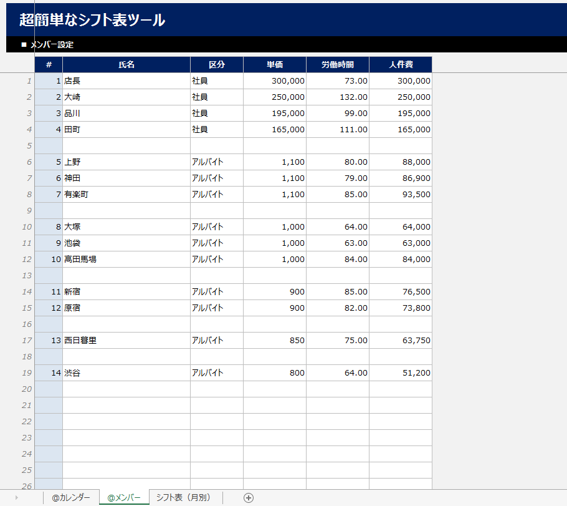
Task: Open the シフト表（月別） sheet tab
Action: tap(183, 498)
